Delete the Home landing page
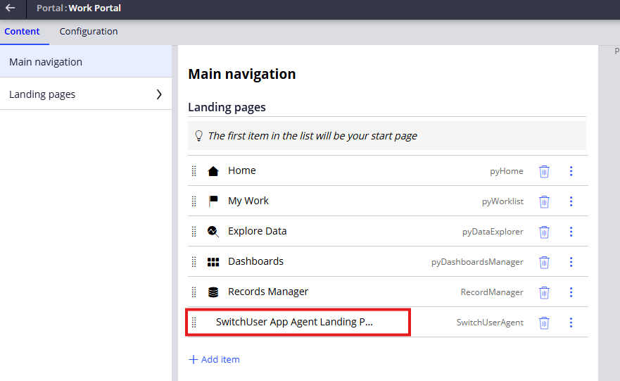Screen dimensions: 620x381 point(544,171)
